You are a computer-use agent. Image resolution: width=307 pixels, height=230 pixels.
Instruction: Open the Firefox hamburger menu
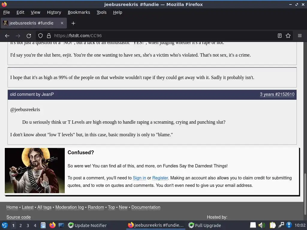[300, 36]
